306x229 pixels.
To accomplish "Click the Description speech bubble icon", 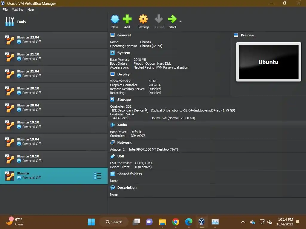I will [x=112, y=188].
